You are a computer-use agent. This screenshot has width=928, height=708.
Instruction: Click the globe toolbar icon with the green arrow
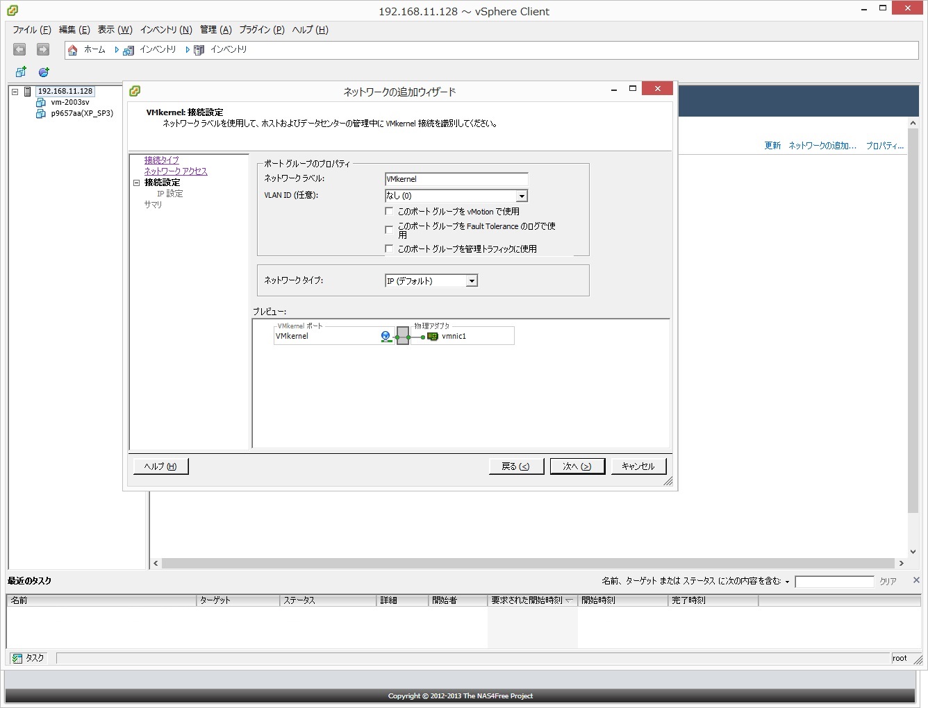tap(44, 72)
